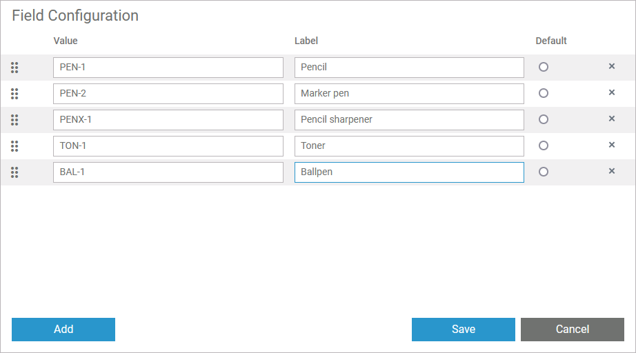Save the field configuration
Viewport: 636px width, 353px height.
(x=463, y=330)
